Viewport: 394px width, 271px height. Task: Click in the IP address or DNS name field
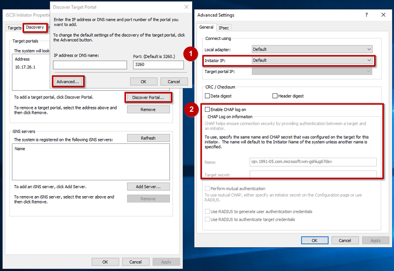[x=90, y=65]
